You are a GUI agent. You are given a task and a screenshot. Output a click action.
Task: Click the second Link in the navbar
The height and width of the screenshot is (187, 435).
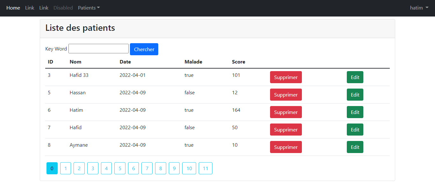point(44,8)
